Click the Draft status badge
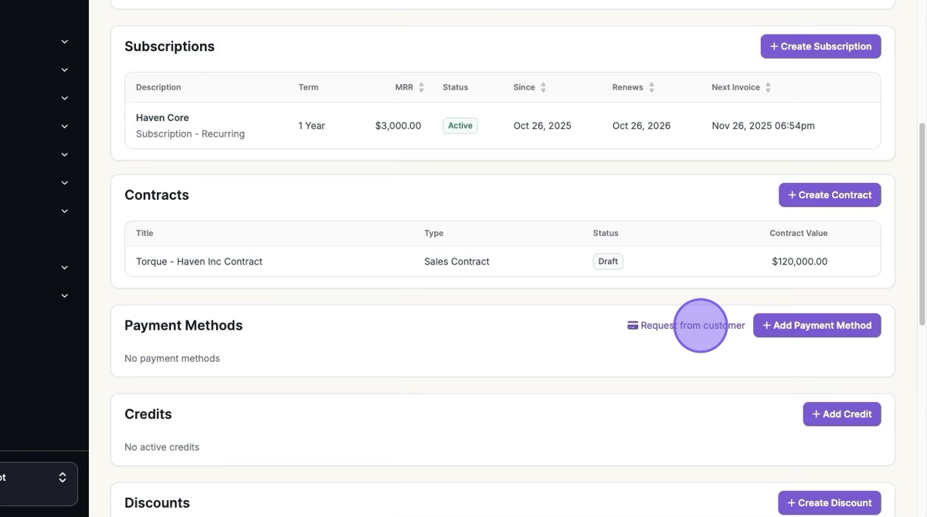Viewport: 927px width, 517px height. 608,262
